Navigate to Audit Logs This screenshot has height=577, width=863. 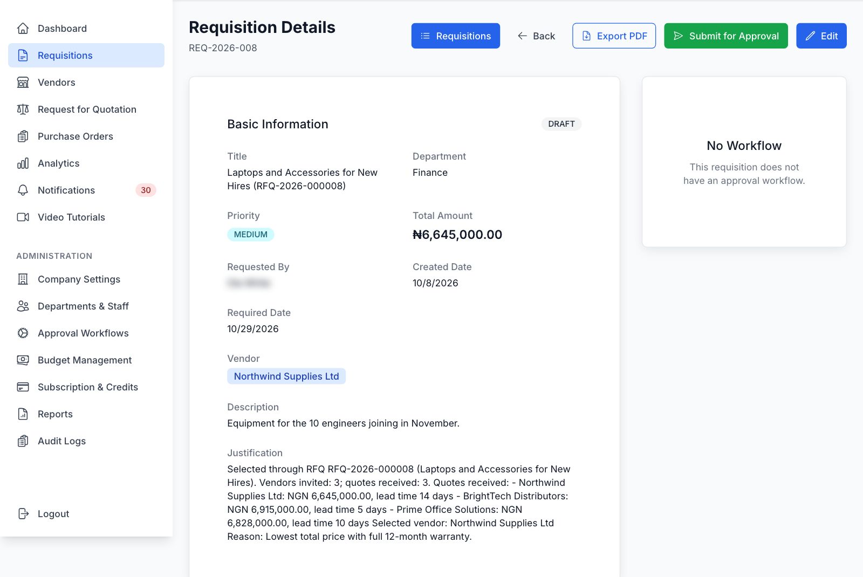[x=86, y=441]
